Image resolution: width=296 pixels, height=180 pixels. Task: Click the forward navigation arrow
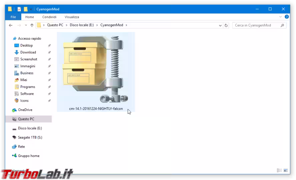19,25
